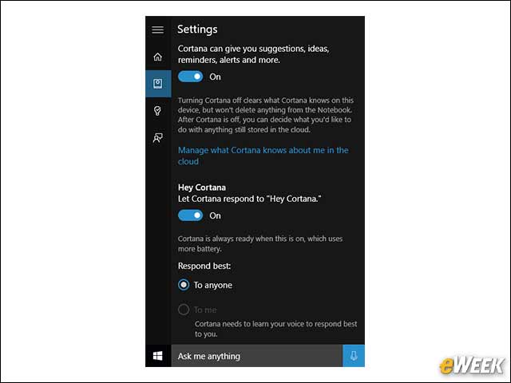Click the 'Ask me anything' search box
This screenshot has width=511, height=383.
click(x=257, y=356)
